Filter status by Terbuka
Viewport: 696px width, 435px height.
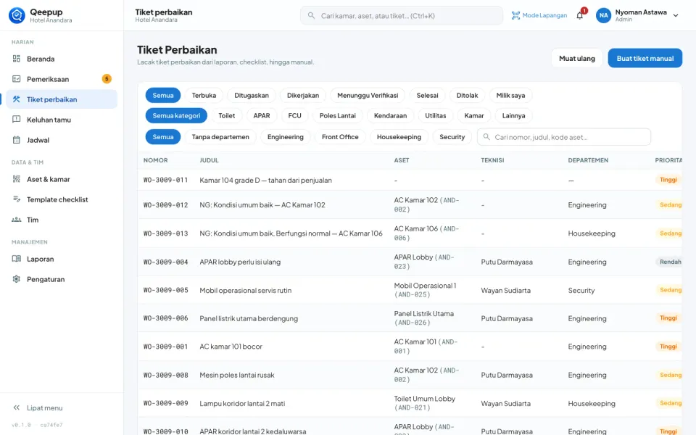pyautogui.click(x=204, y=95)
